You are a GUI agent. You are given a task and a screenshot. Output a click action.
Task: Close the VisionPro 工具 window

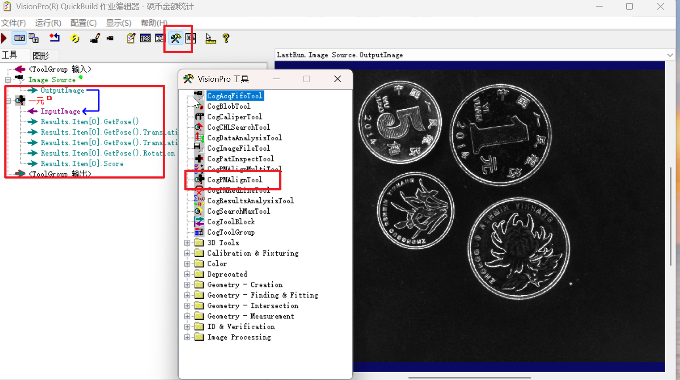pyautogui.click(x=337, y=79)
